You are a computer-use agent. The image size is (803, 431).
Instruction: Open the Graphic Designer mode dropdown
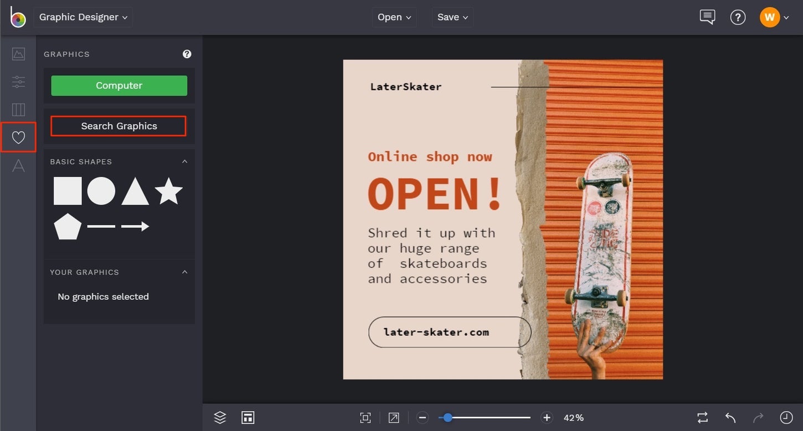coord(83,17)
